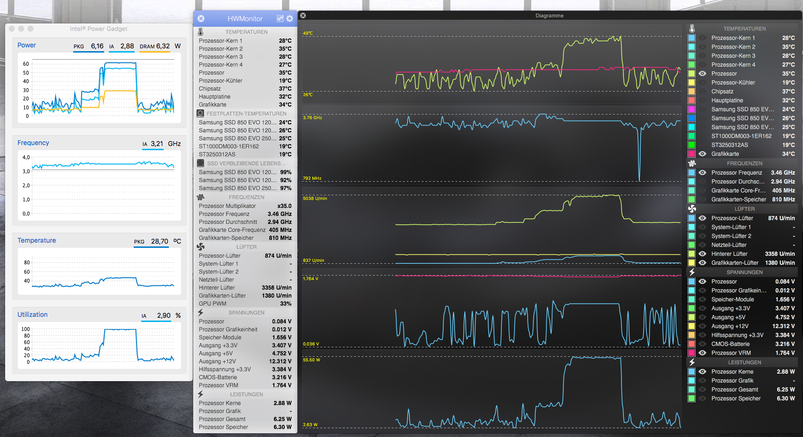This screenshot has width=803, height=437.
Task: Open the graphs window icon in HWMonitor
Action: (280, 19)
